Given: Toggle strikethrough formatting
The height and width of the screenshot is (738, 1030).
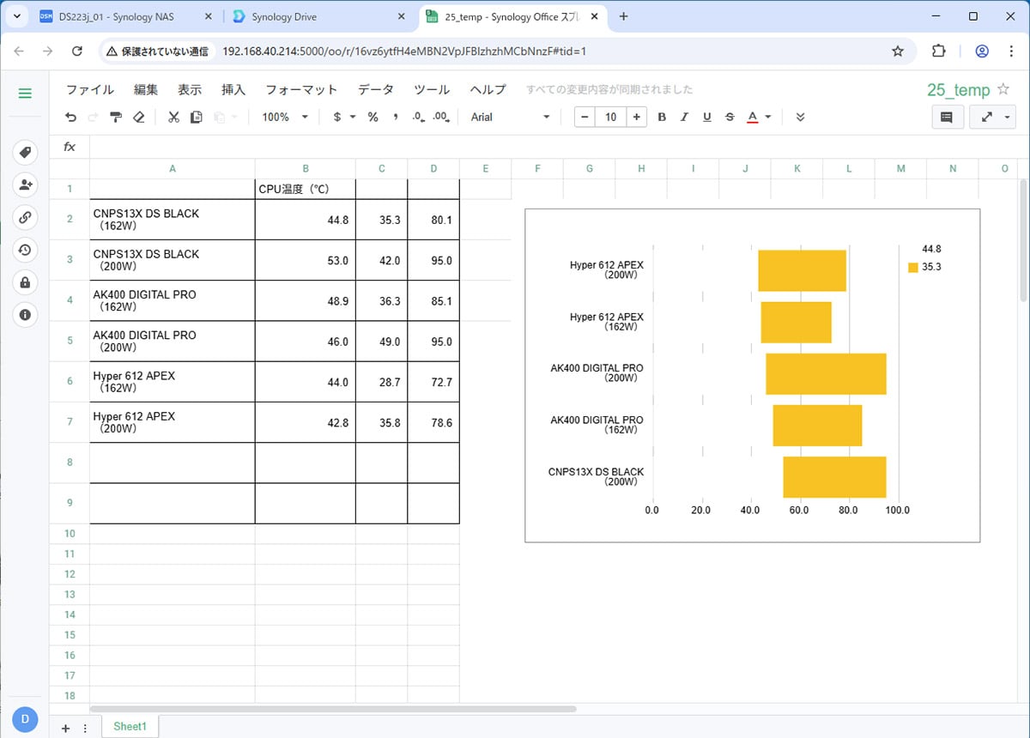Looking at the screenshot, I should tap(730, 118).
